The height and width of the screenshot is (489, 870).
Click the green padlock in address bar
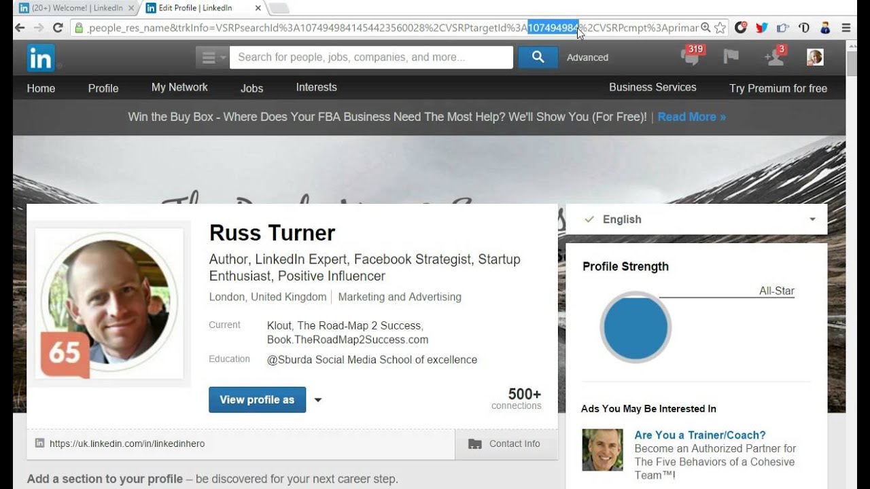pyautogui.click(x=79, y=28)
